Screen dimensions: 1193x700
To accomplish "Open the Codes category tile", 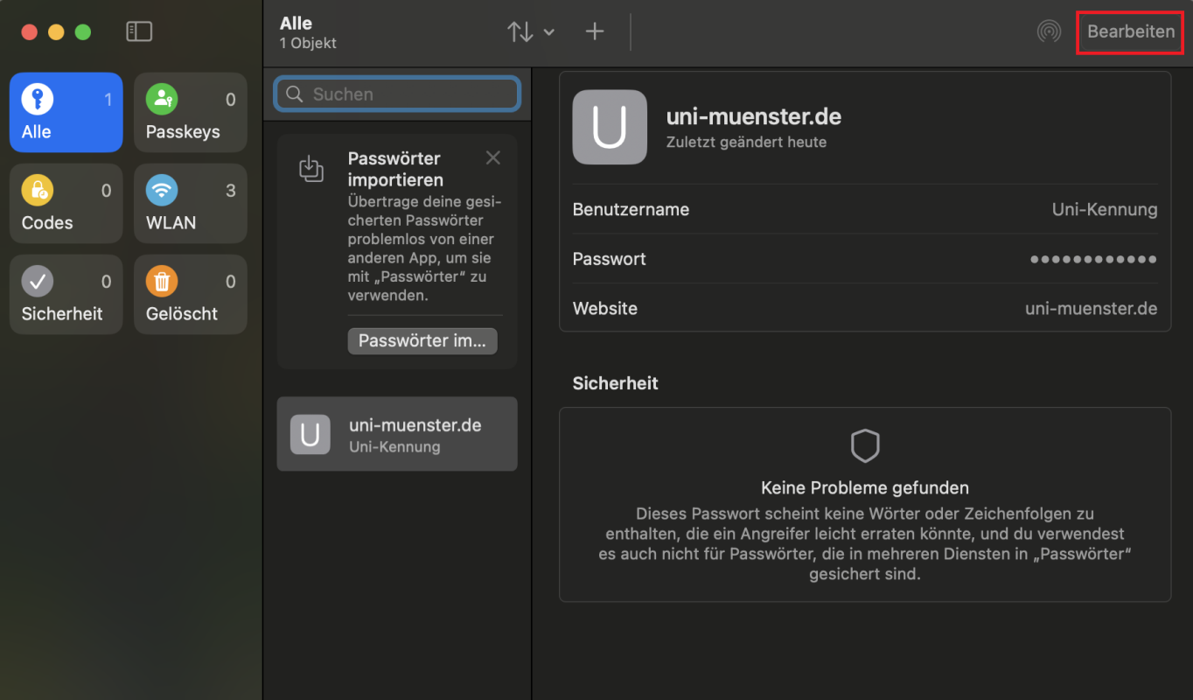I will [x=66, y=204].
